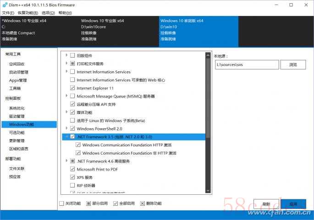This screenshot has width=314, height=220.
Task: Click the 全部启用 legend icon
Action: pyautogui.click(x=116, y=204)
